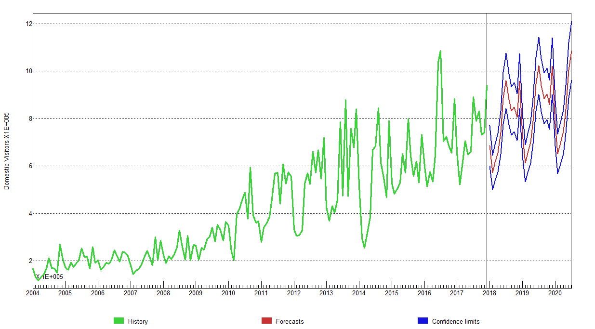Viewport: 595px width, 329px height.
Task: Click the 12 tick label on Y-axis
Action: point(28,24)
